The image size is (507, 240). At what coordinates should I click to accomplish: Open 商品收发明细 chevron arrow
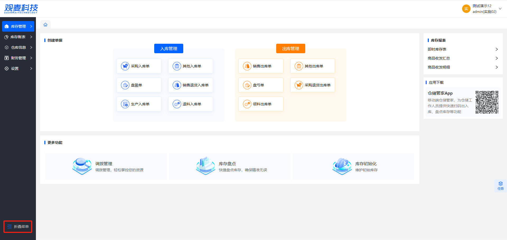pos(497,67)
